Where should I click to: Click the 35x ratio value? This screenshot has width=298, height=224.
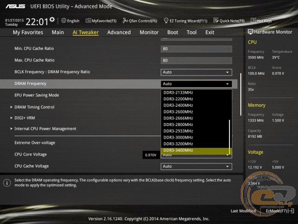251,90
